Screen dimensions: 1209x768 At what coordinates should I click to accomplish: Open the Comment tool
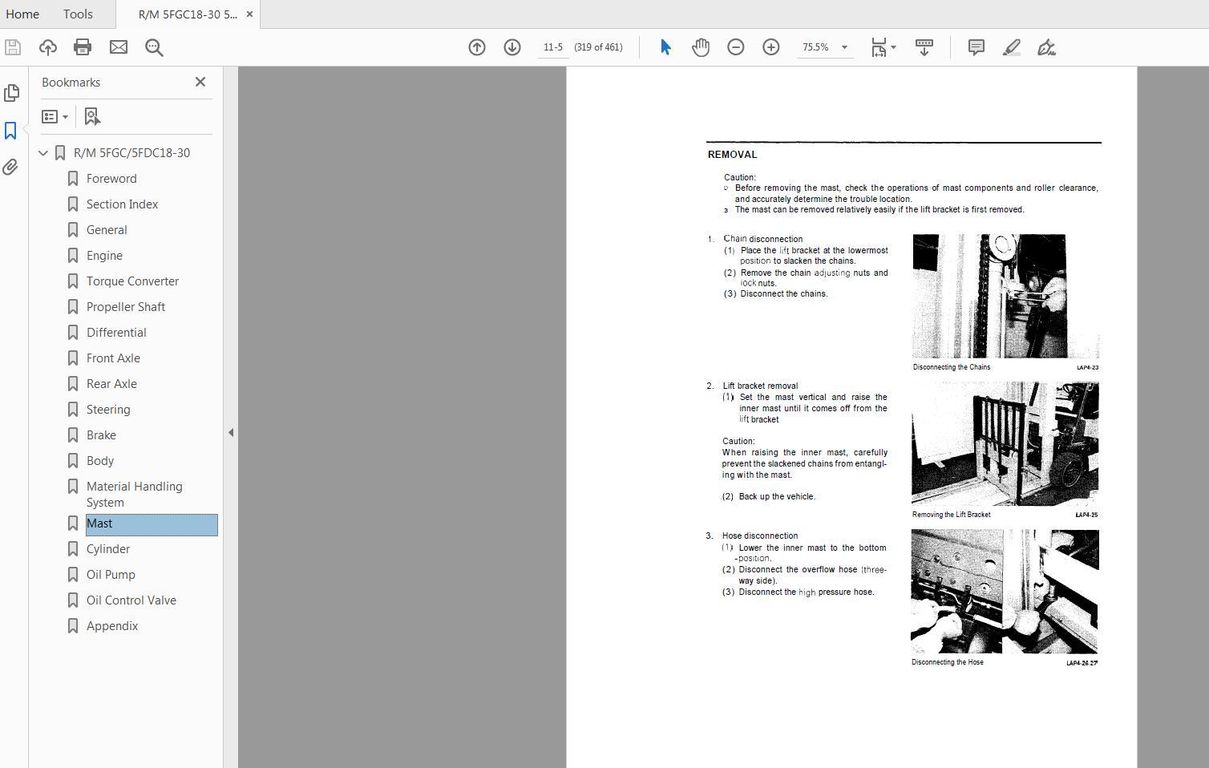pyautogui.click(x=975, y=47)
